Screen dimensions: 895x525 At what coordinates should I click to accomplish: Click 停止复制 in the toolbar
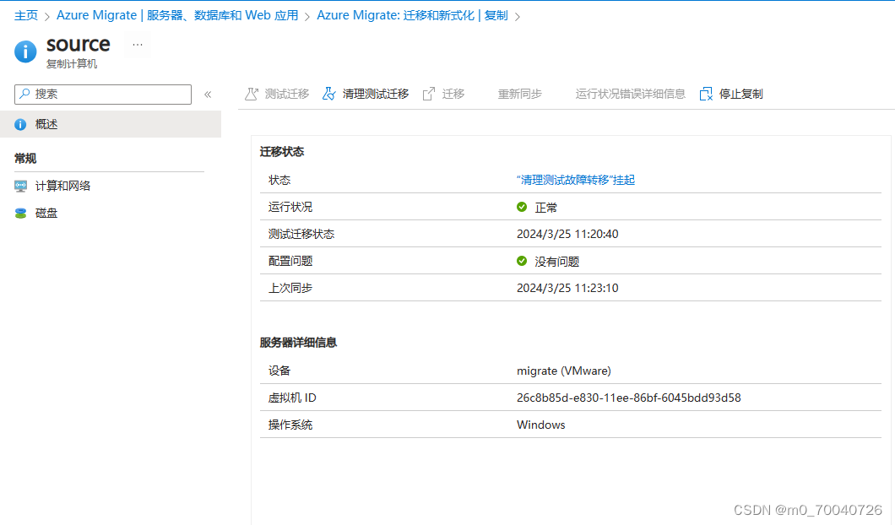point(731,94)
